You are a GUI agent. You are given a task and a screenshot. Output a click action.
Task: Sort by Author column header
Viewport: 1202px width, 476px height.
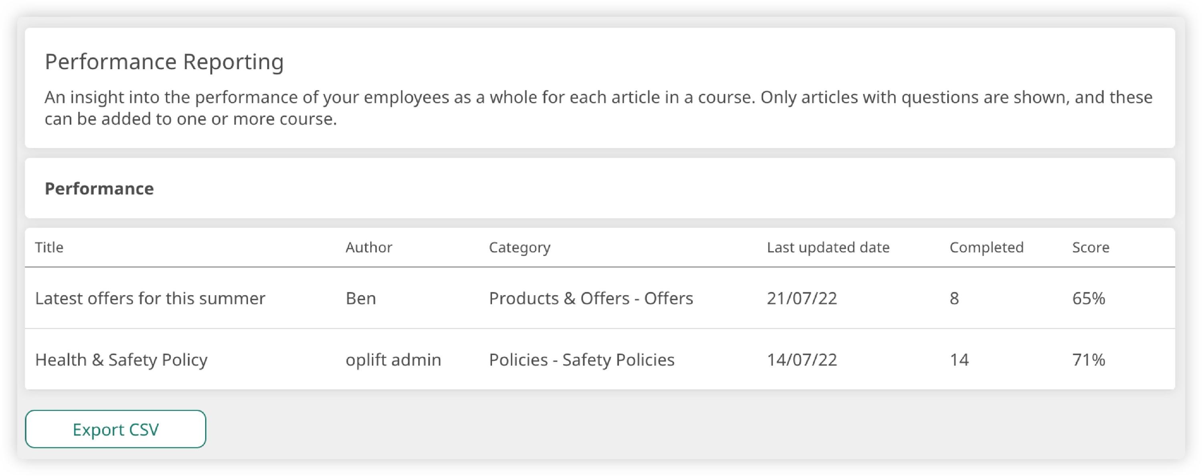pyautogui.click(x=369, y=247)
